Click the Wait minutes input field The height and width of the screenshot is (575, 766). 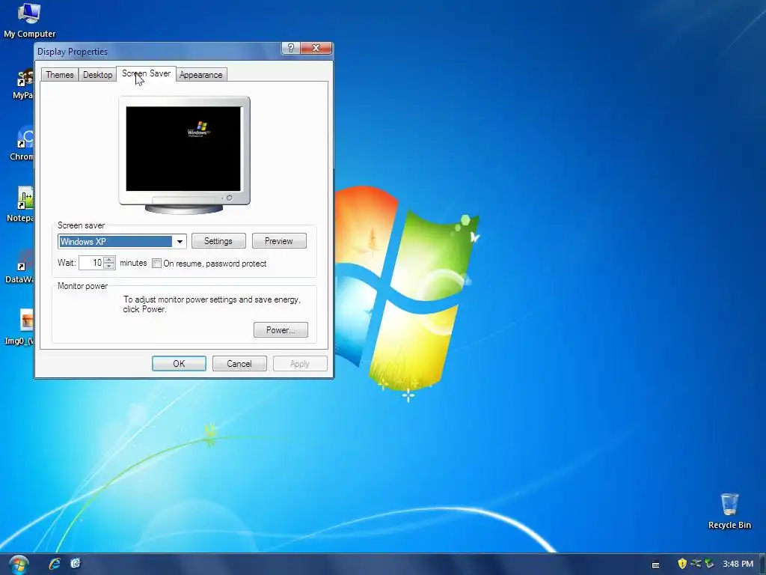coord(91,263)
